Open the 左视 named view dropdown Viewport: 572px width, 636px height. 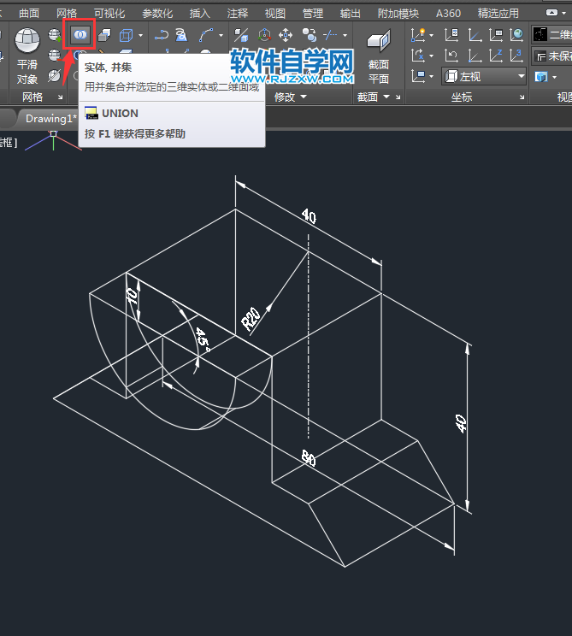pos(484,76)
